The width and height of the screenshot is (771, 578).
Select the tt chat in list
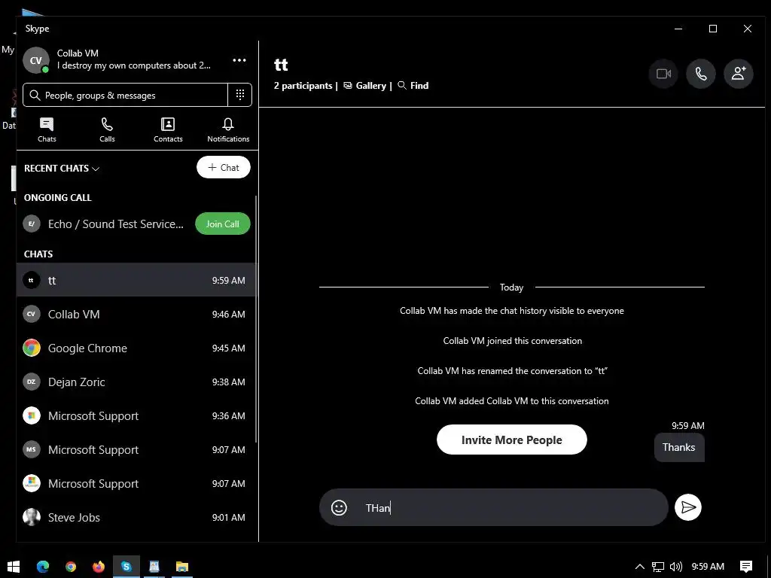pyautogui.click(x=136, y=280)
